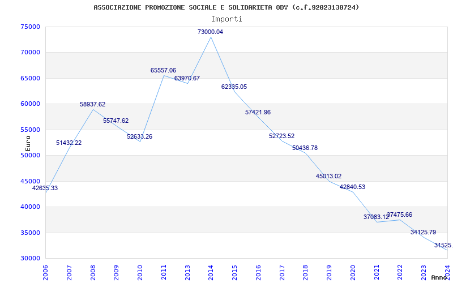This screenshot has height=283, width=453.
Task: Click the 42840.53 value label
Action: click(352, 187)
